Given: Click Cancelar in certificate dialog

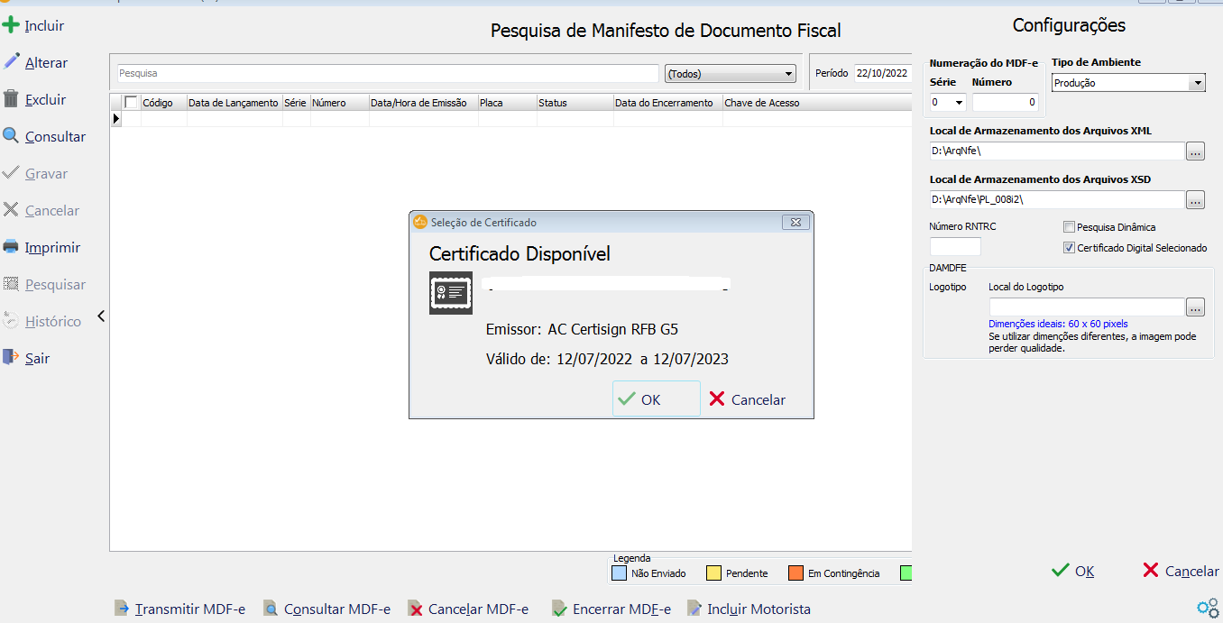Looking at the screenshot, I should click(748, 399).
